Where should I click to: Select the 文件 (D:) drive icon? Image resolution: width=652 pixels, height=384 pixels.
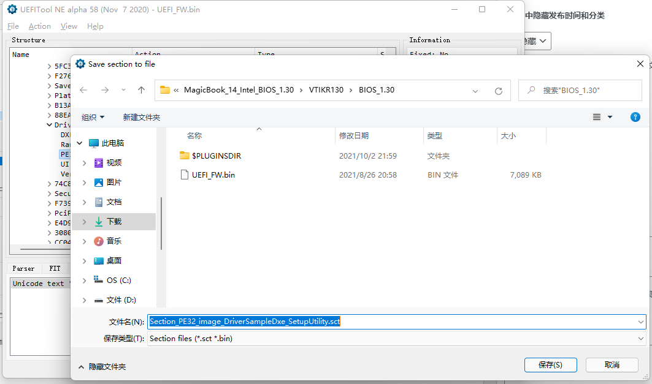tap(99, 300)
